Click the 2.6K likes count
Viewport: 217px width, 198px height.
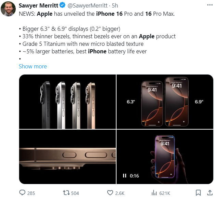point(120,193)
